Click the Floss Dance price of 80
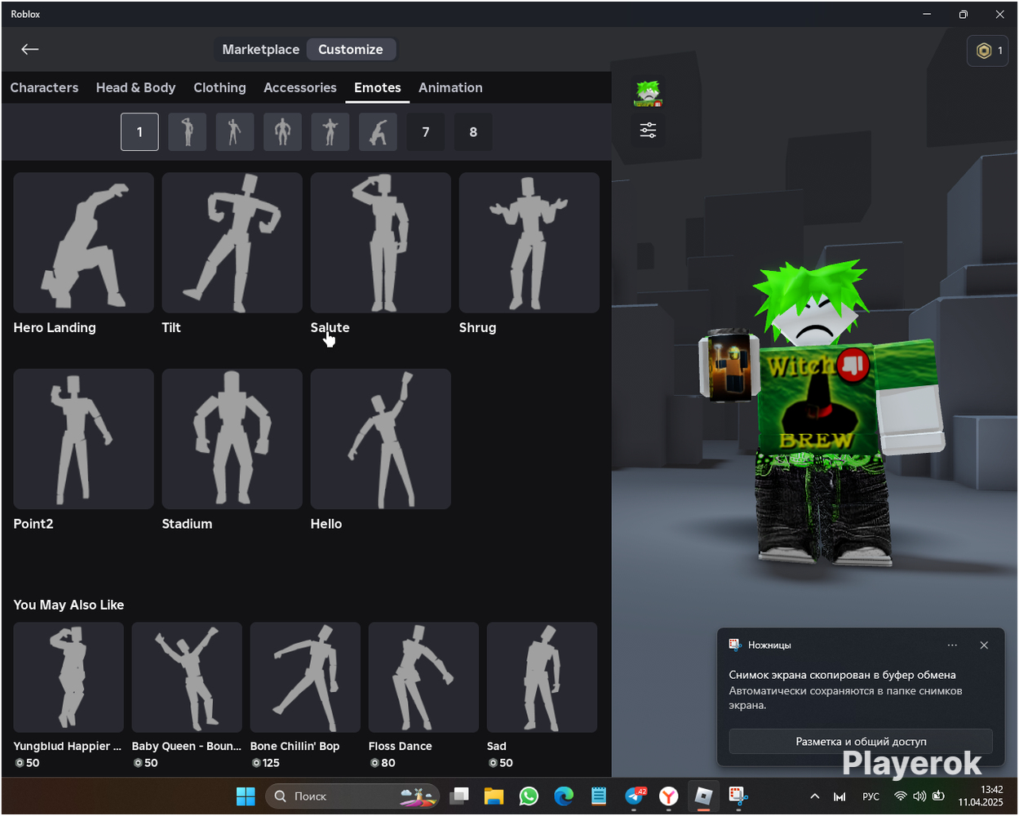This screenshot has width=1019, height=816. (x=383, y=763)
